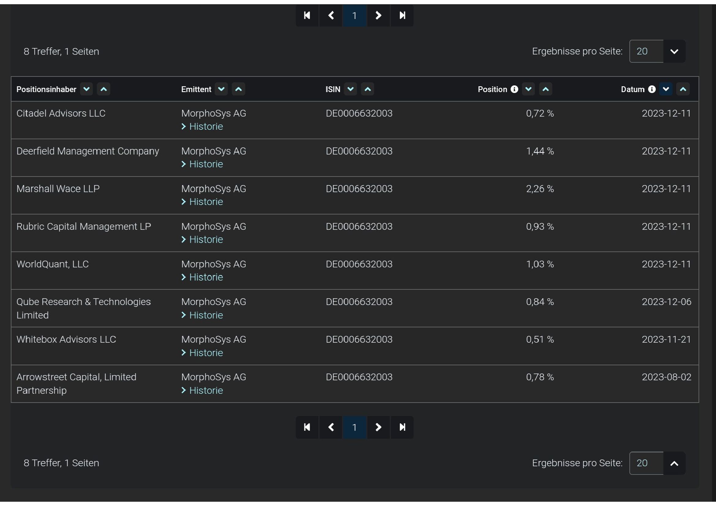
Task: Collapse bottom results per page dropdown
Action: (674, 463)
